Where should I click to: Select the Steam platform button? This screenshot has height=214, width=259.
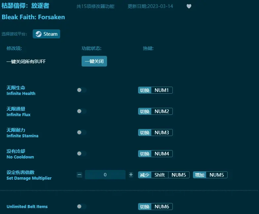point(46,34)
